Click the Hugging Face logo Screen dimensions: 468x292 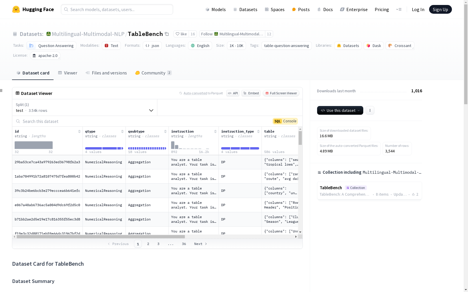click(33, 9)
